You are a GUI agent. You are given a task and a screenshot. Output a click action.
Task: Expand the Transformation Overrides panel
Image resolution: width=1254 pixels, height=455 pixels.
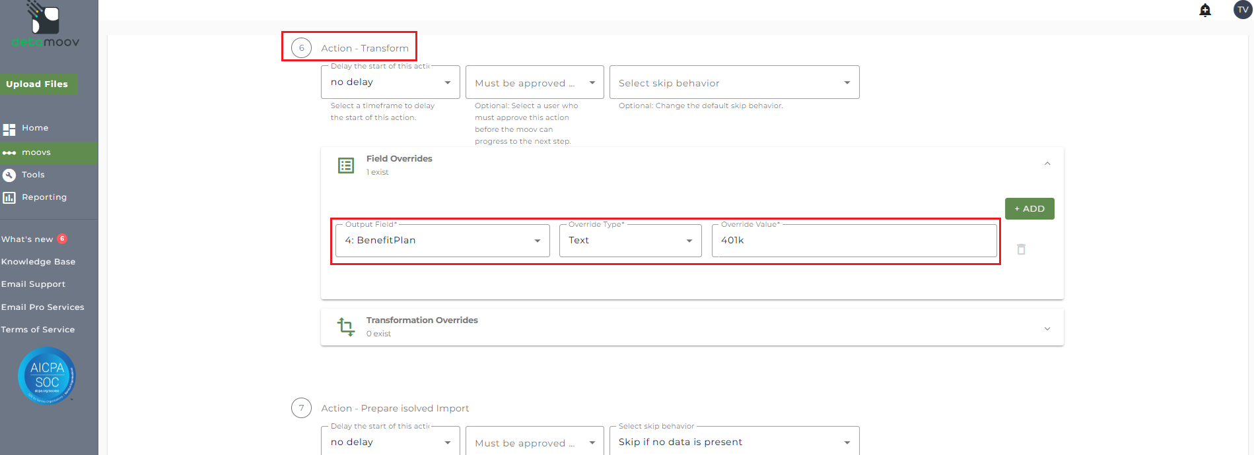point(1047,328)
